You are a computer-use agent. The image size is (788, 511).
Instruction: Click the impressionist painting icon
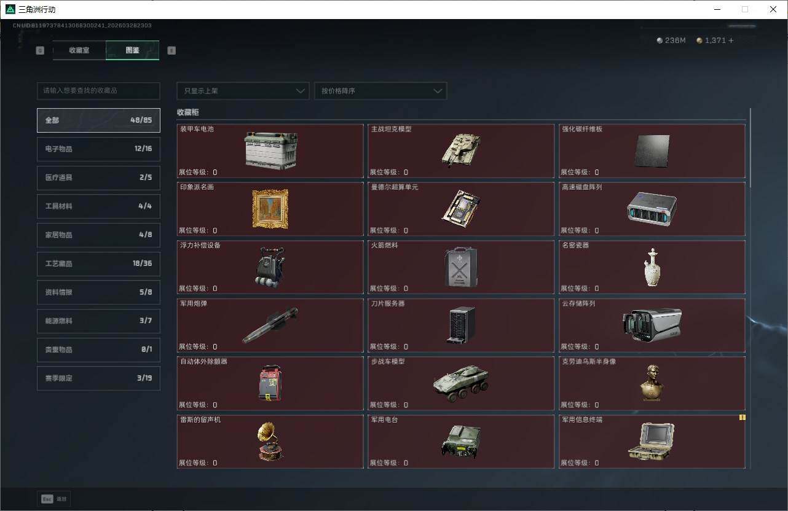[270, 209]
